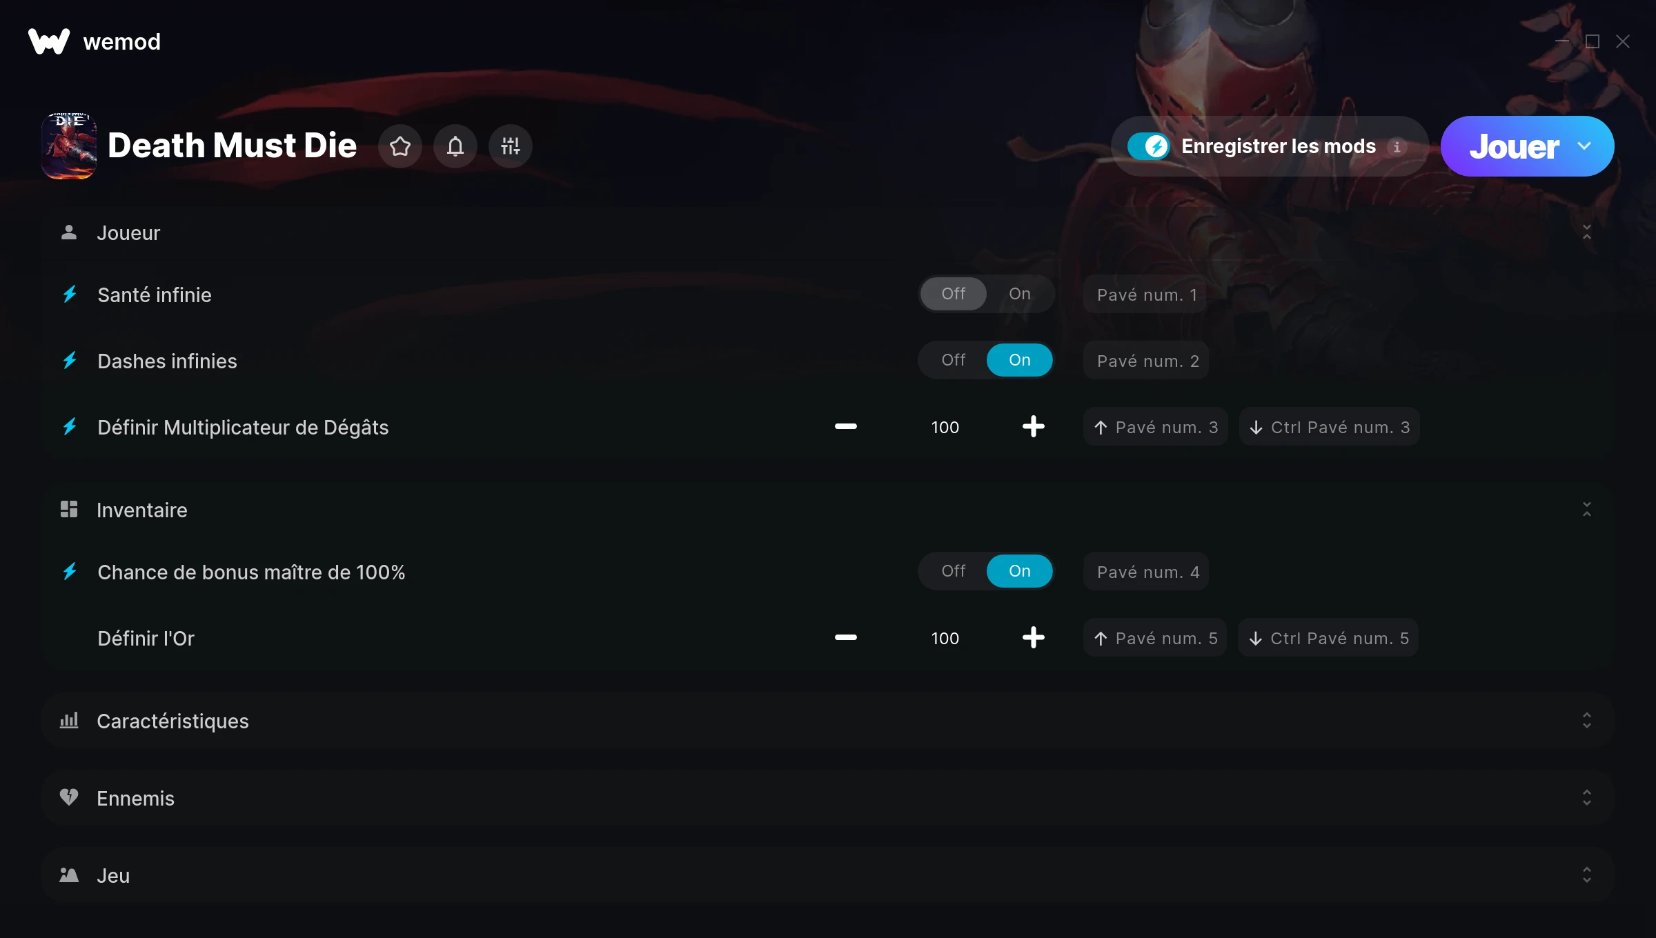Collapse the Joueur category header
Viewport: 1656px width, 938px height.
[x=828, y=233]
